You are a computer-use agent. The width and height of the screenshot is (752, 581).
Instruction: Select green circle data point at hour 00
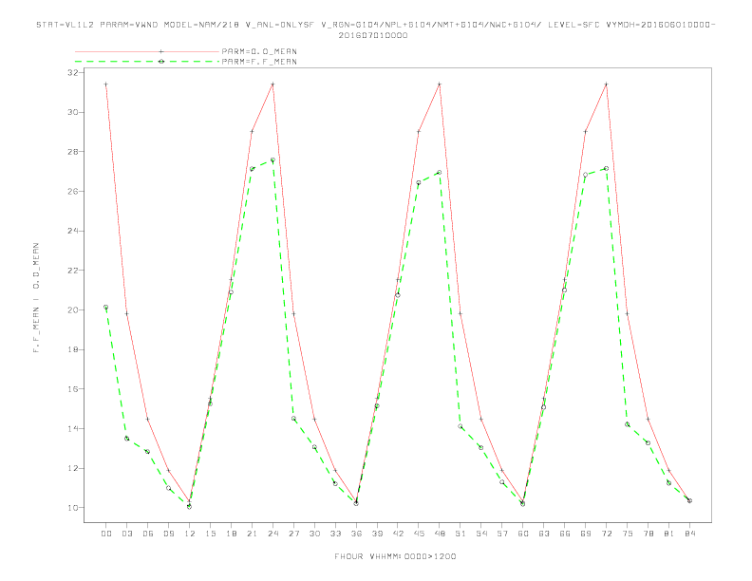click(106, 307)
